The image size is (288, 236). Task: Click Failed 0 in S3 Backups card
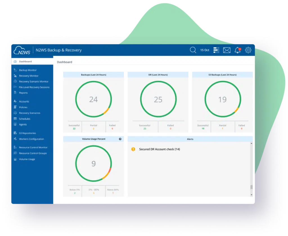click(242, 127)
